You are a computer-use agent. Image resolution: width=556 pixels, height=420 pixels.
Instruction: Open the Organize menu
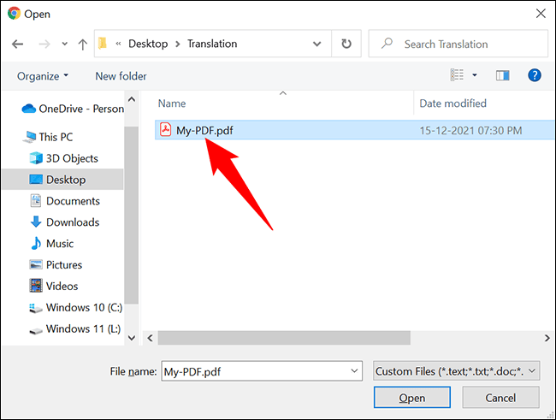pos(43,76)
